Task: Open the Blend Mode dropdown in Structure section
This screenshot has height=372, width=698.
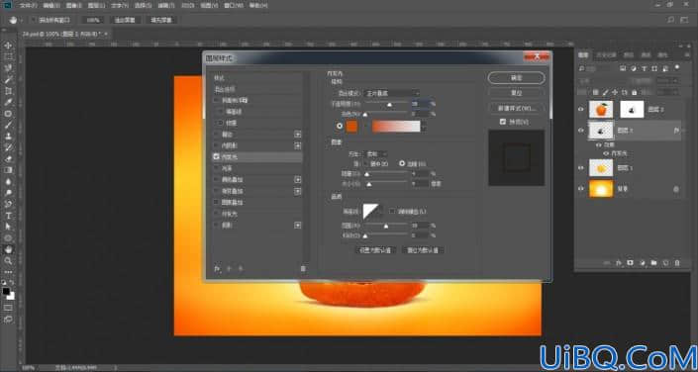Action: [x=392, y=93]
